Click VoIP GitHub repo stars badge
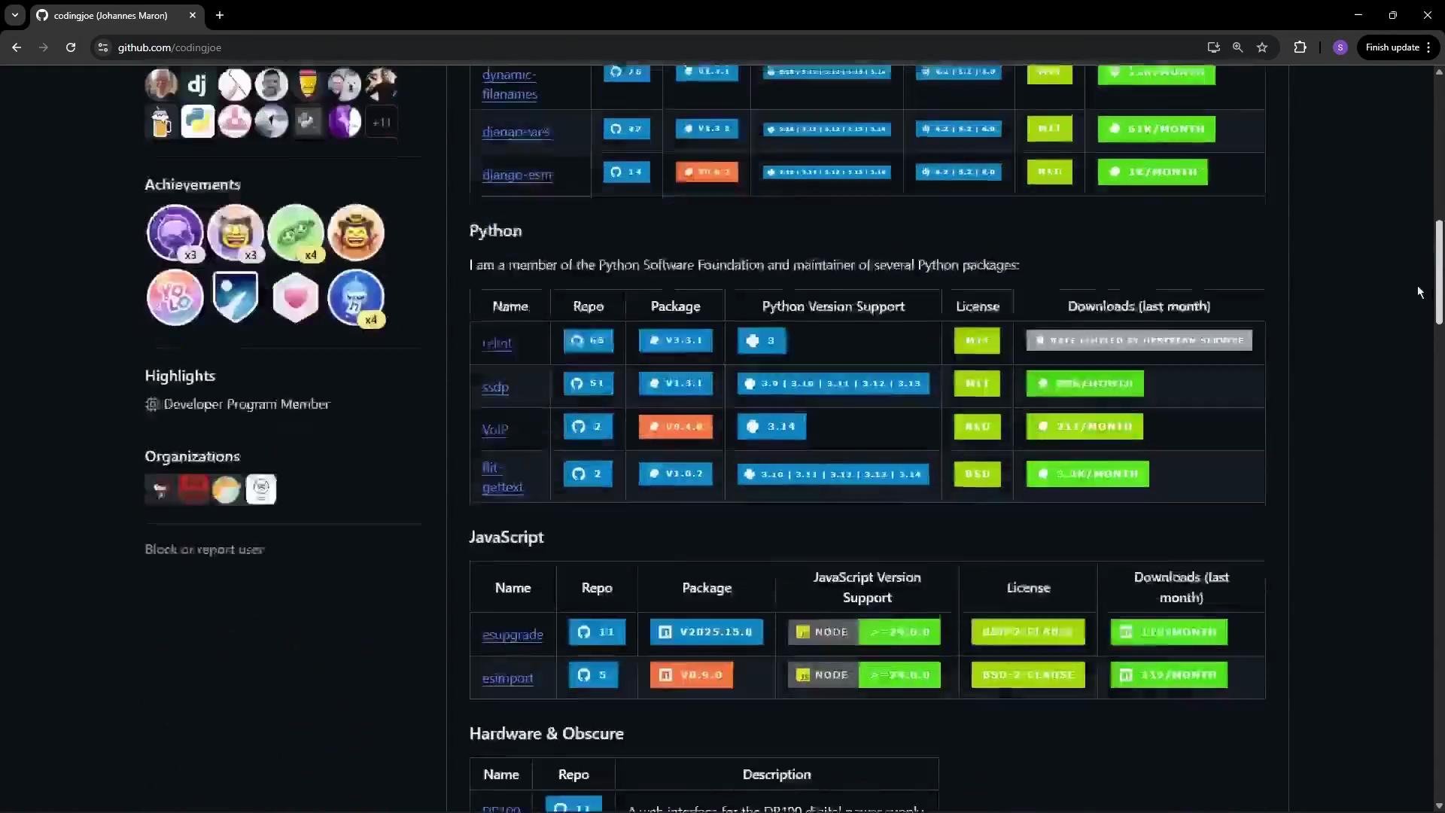Screen dimensions: 1445x813 pos(588,427)
